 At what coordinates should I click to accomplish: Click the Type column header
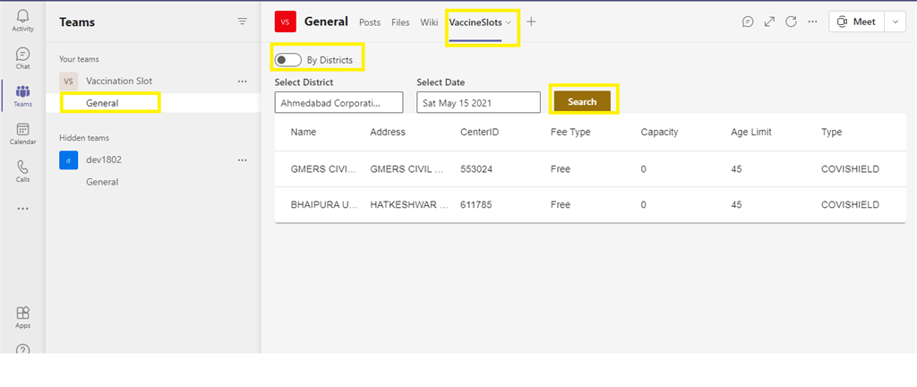click(x=832, y=132)
